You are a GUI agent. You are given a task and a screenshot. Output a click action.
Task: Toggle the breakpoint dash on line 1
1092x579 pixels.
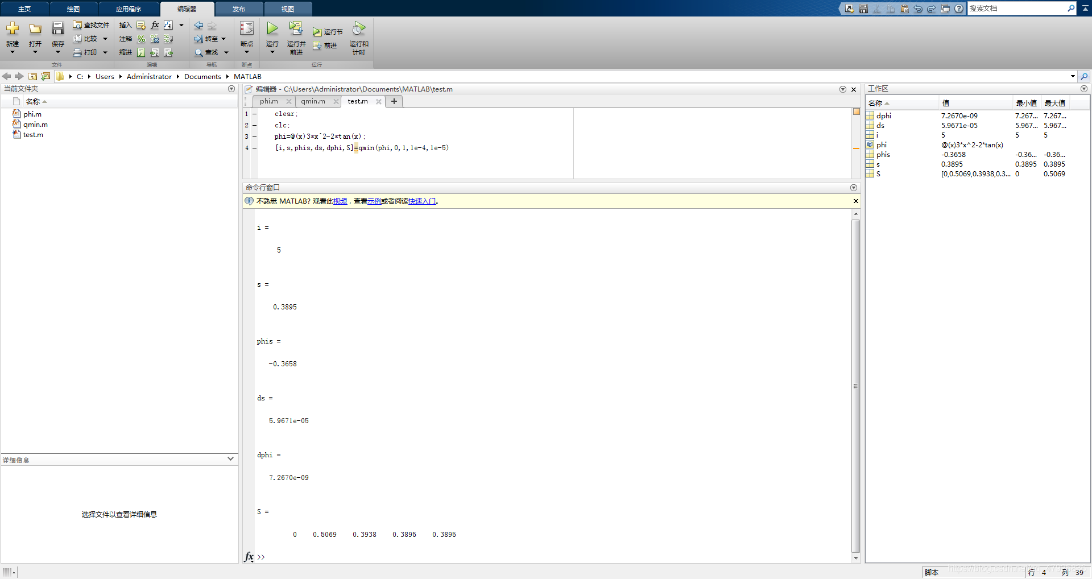(x=254, y=114)
